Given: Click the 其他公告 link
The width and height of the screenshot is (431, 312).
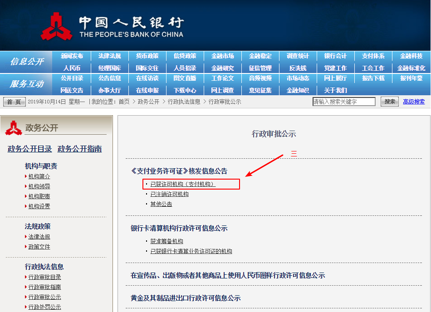Looking at the screenshot, I should [161, 204].
